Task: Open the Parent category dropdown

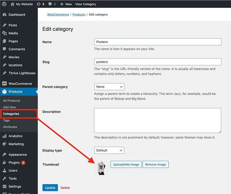Action: [109, 87]
